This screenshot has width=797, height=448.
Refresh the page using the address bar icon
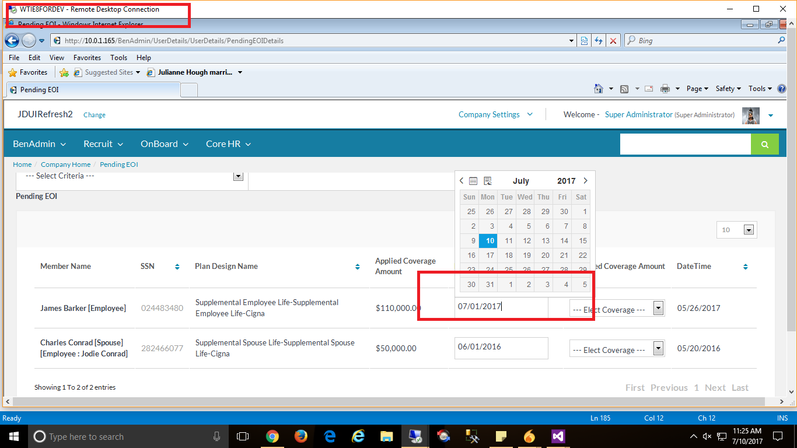pyautogui.click(x=599, y=40)
